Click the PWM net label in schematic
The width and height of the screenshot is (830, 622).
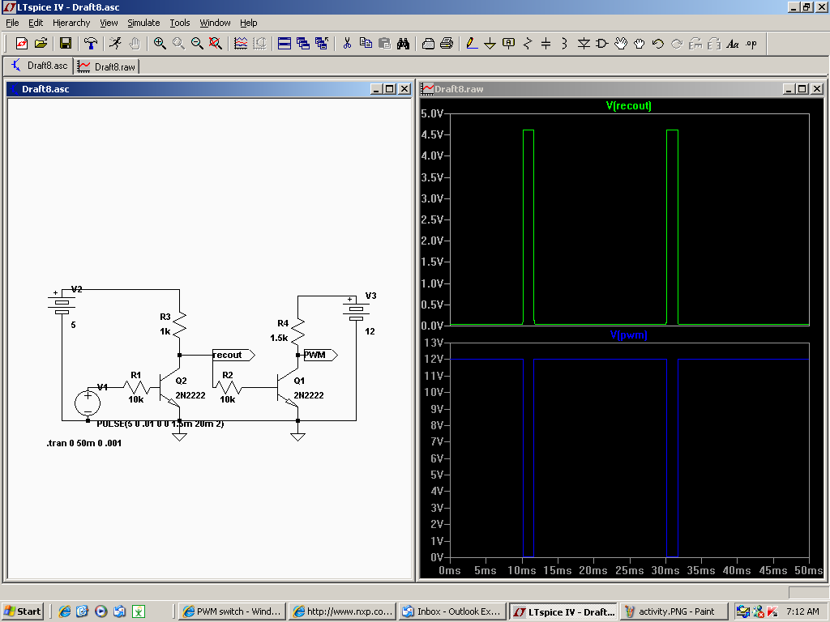coord(320,355)
